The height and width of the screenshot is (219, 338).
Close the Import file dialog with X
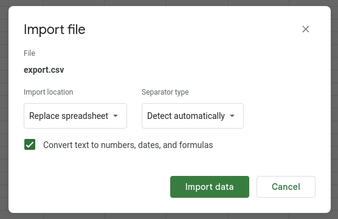pyautogui.click(x=305, y=29)
